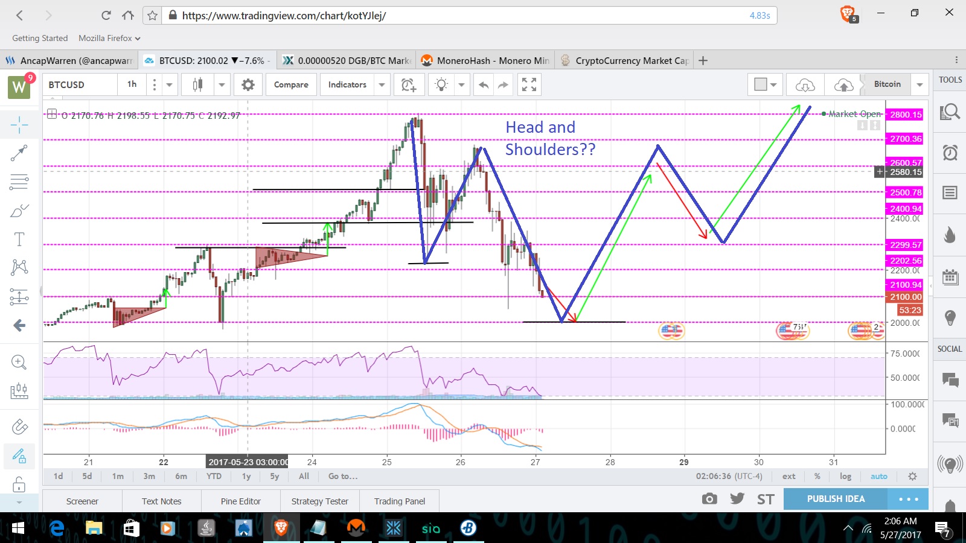The image size is (966, 543).
Task: Undo the last chart action
Action: [484, 85]
